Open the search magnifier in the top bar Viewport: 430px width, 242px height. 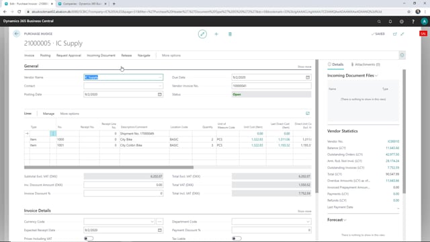point(379,22)
